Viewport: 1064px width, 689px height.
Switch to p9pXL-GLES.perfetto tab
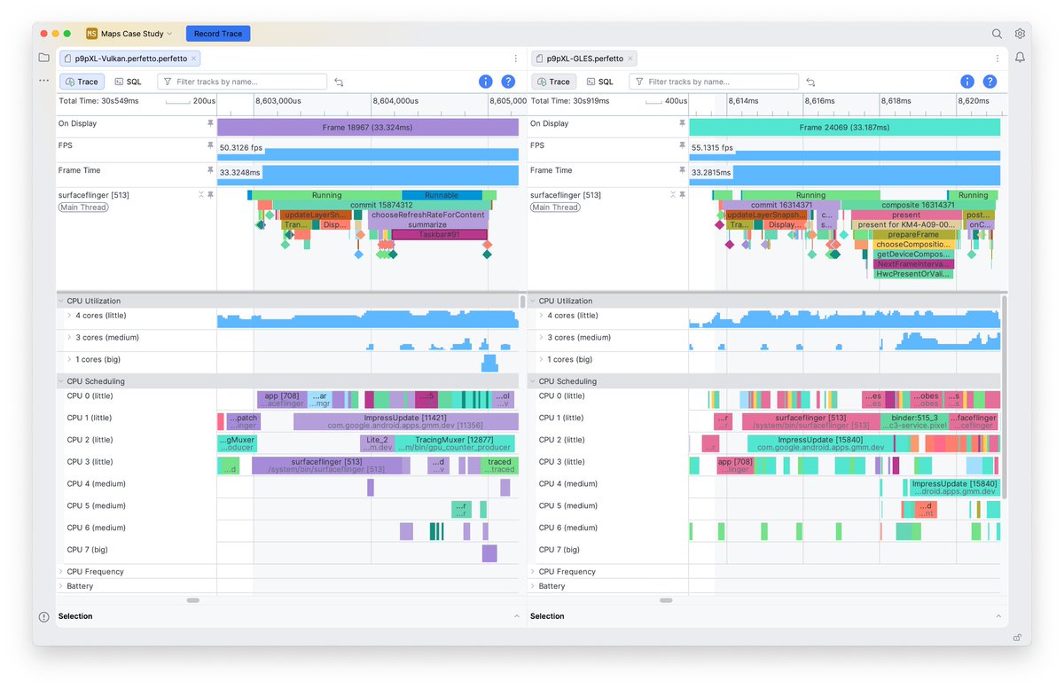(584, 59)
